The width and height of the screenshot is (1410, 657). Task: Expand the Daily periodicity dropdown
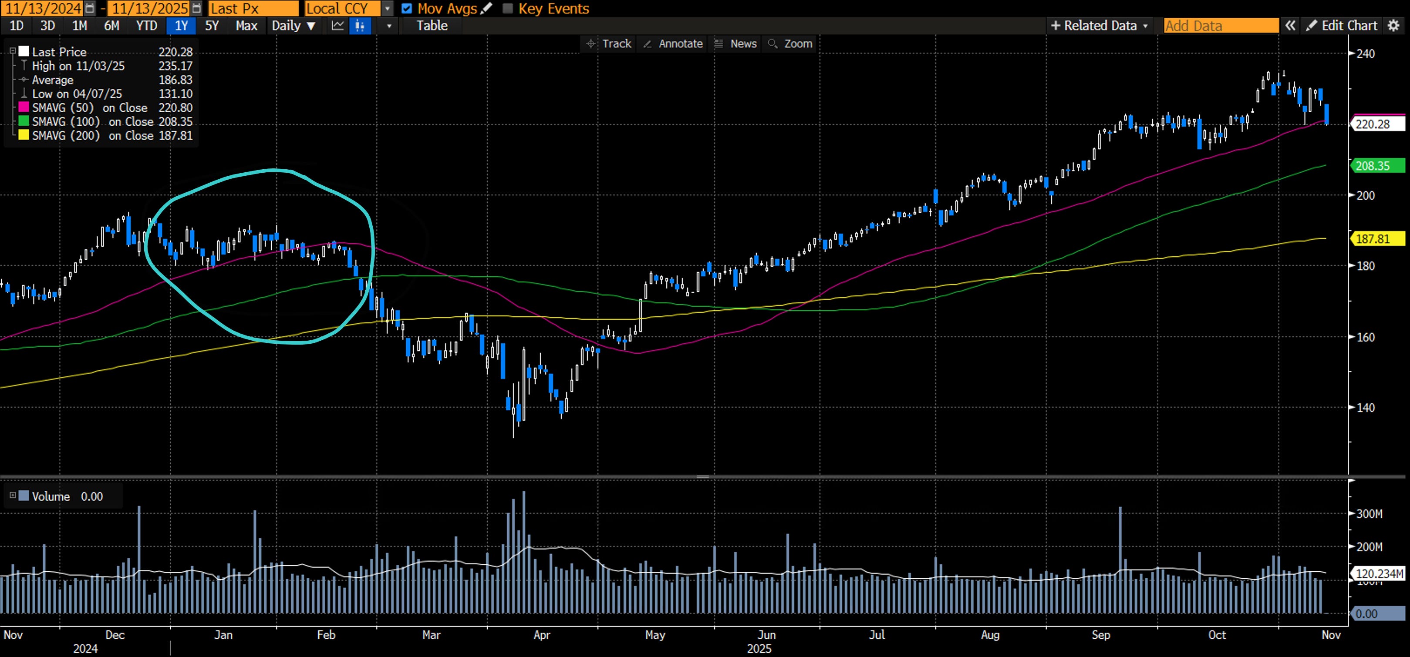(x=294, y=26)
